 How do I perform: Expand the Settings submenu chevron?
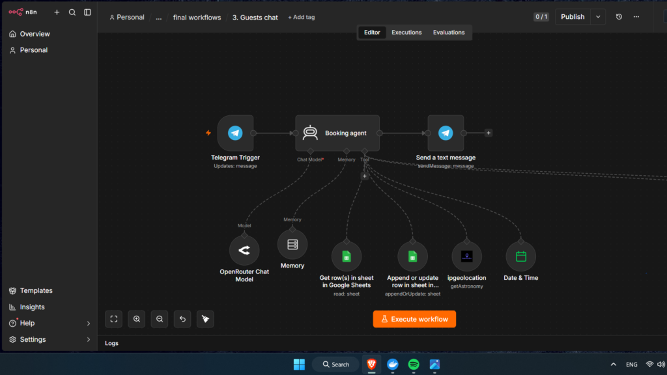[89, 340]
